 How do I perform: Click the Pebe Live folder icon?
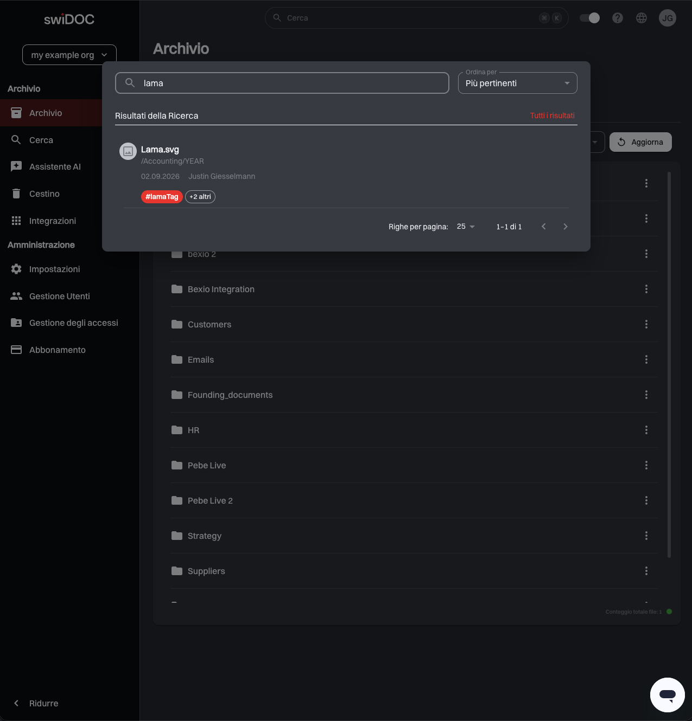177,465
